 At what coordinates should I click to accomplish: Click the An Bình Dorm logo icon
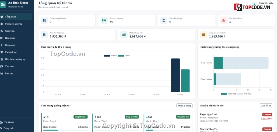(x=3, y=5)
